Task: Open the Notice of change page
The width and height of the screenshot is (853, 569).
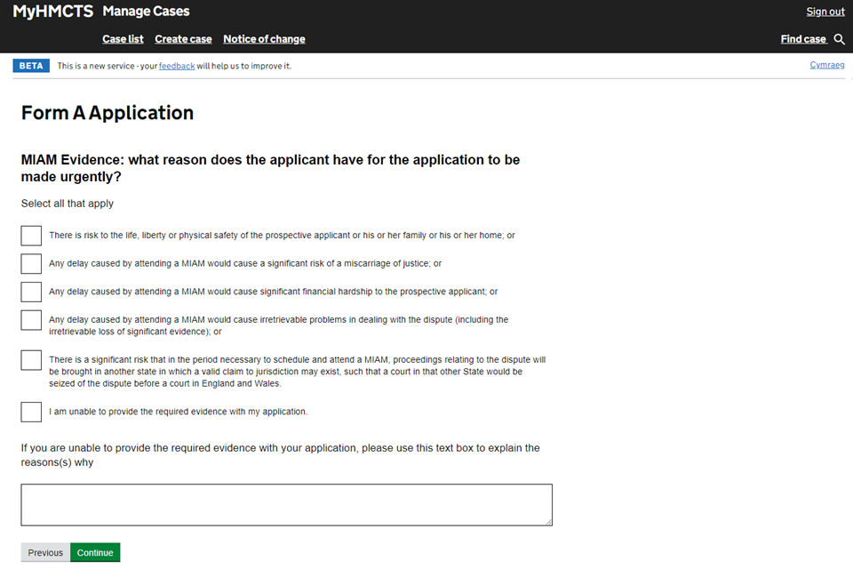Action: coord(264,39)
